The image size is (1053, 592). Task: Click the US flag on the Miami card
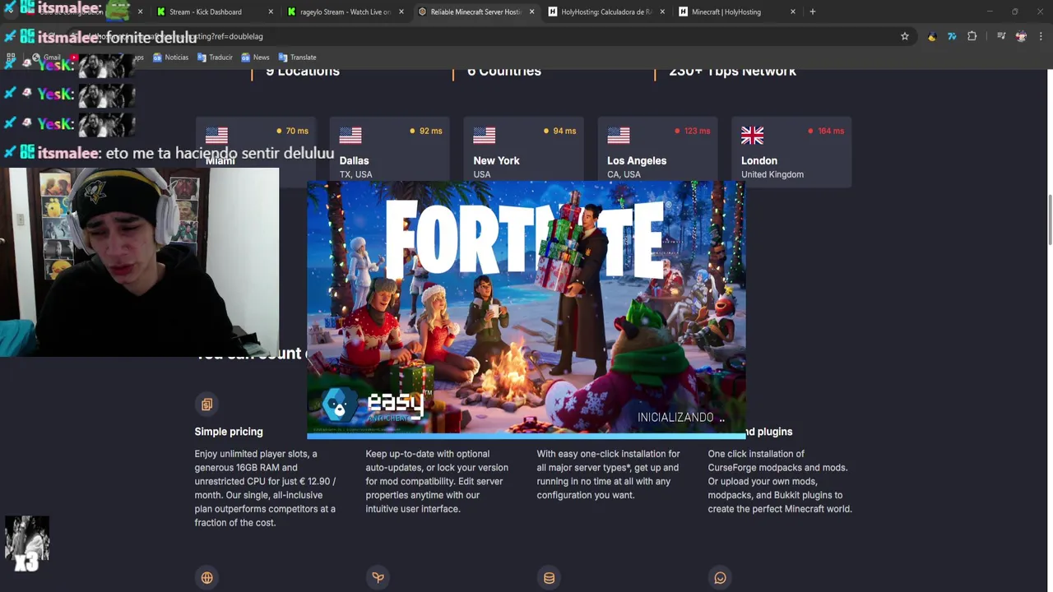pos(216,135)
